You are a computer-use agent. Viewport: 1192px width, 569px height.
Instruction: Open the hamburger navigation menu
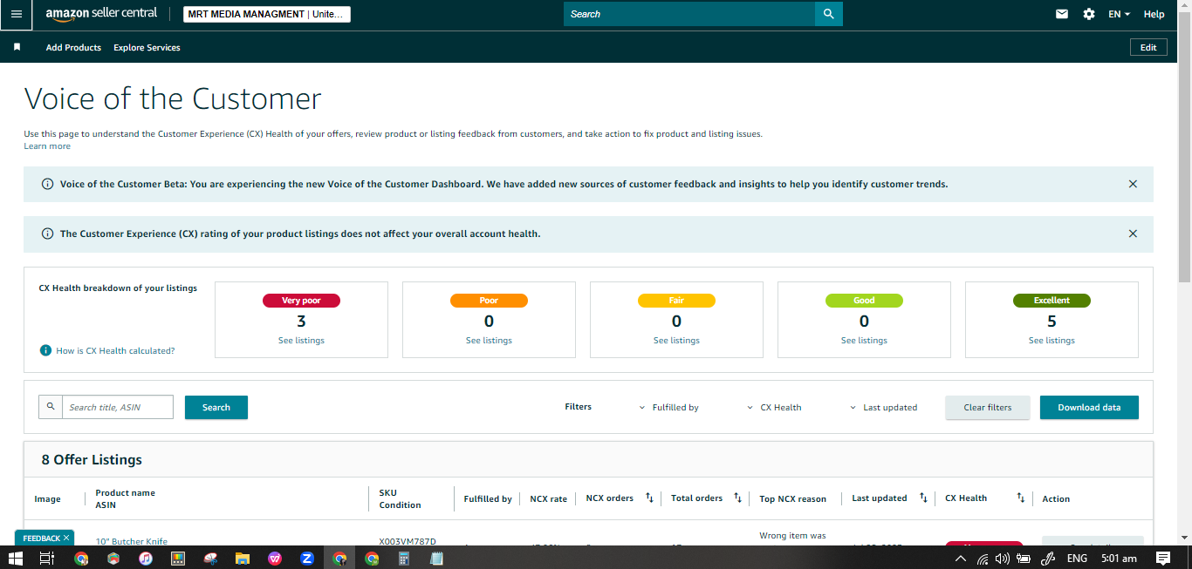coord(16,14)
